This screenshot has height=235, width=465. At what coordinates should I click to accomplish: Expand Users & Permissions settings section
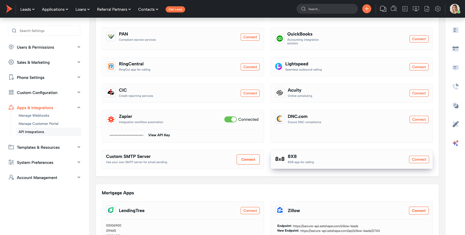[45, 47]
